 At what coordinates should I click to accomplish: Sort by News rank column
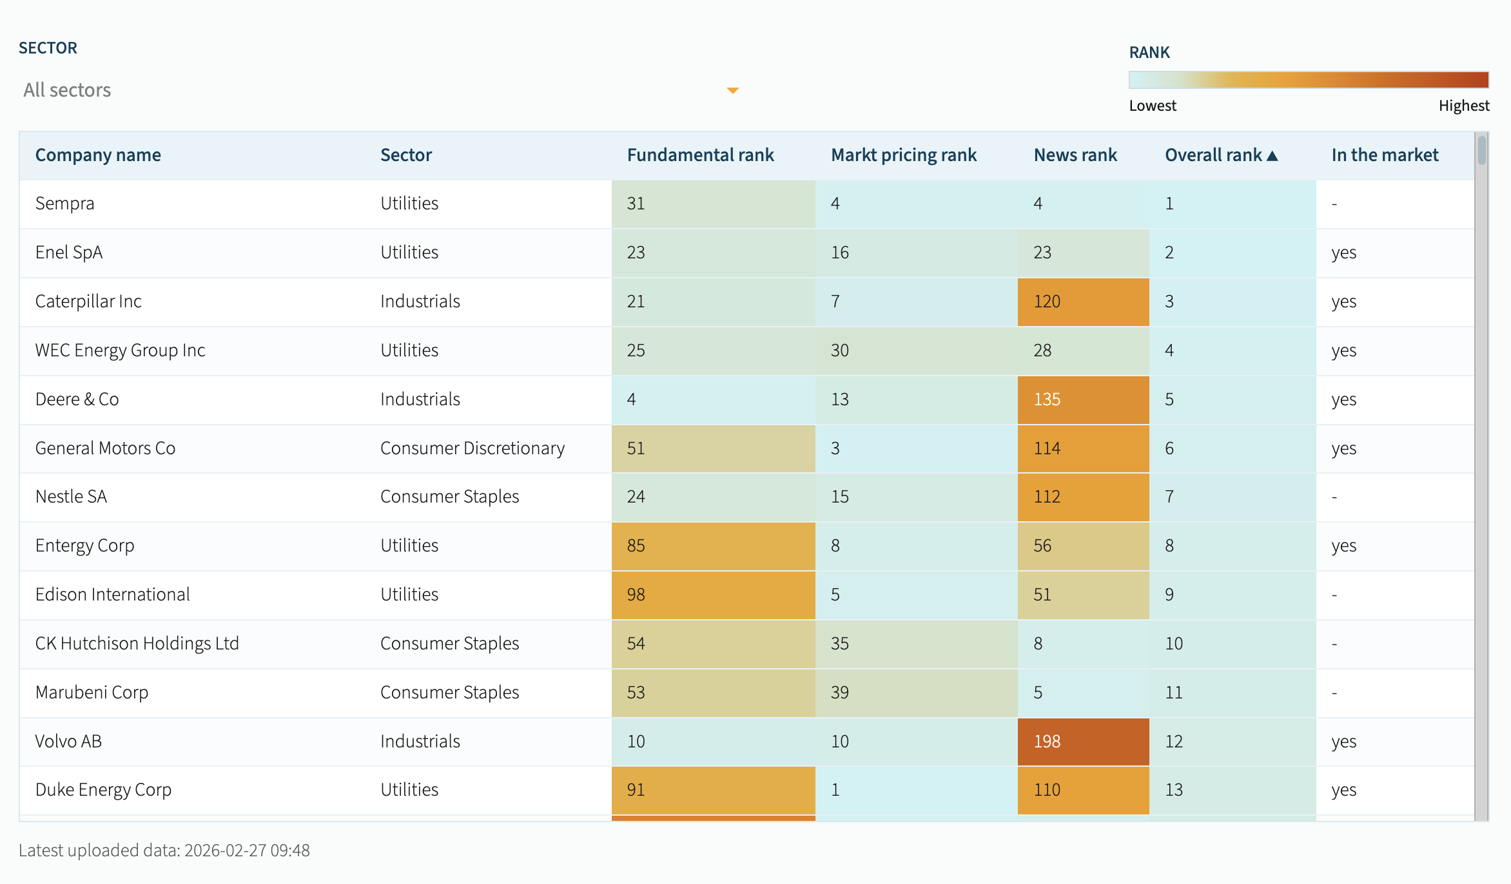(x=1075, y=155)
